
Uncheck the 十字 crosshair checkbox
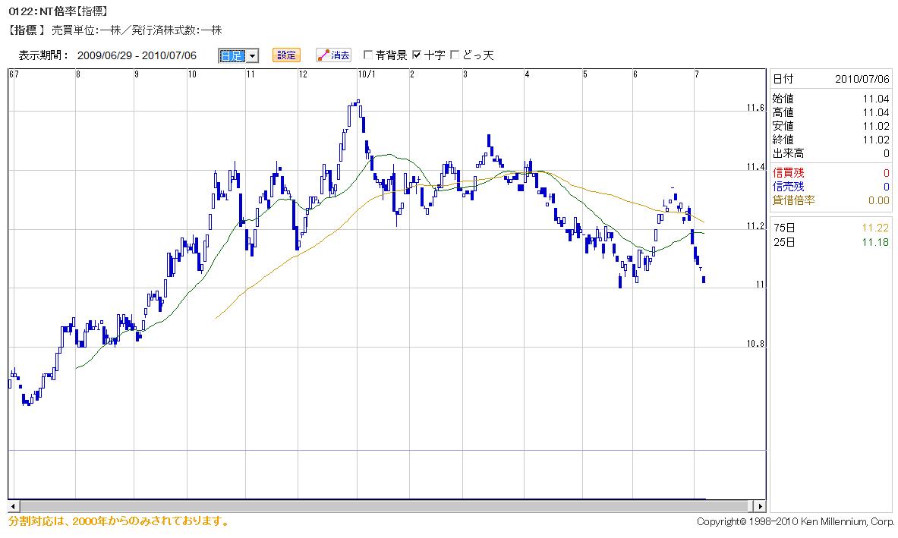[416, 55]
